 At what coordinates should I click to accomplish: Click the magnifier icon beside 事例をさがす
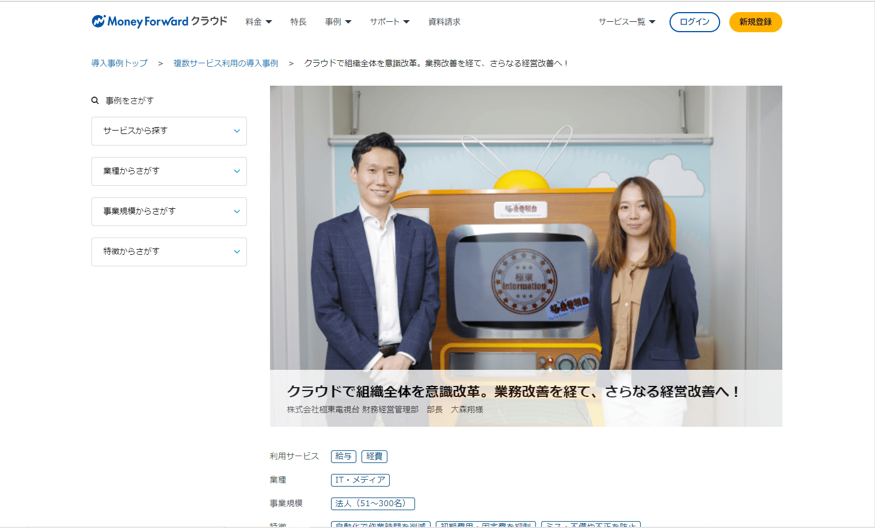point(95,100)
